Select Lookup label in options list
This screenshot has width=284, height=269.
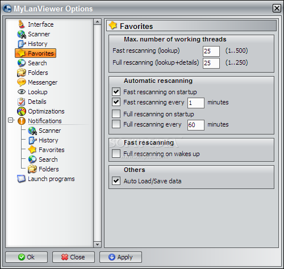click(37, 92)
